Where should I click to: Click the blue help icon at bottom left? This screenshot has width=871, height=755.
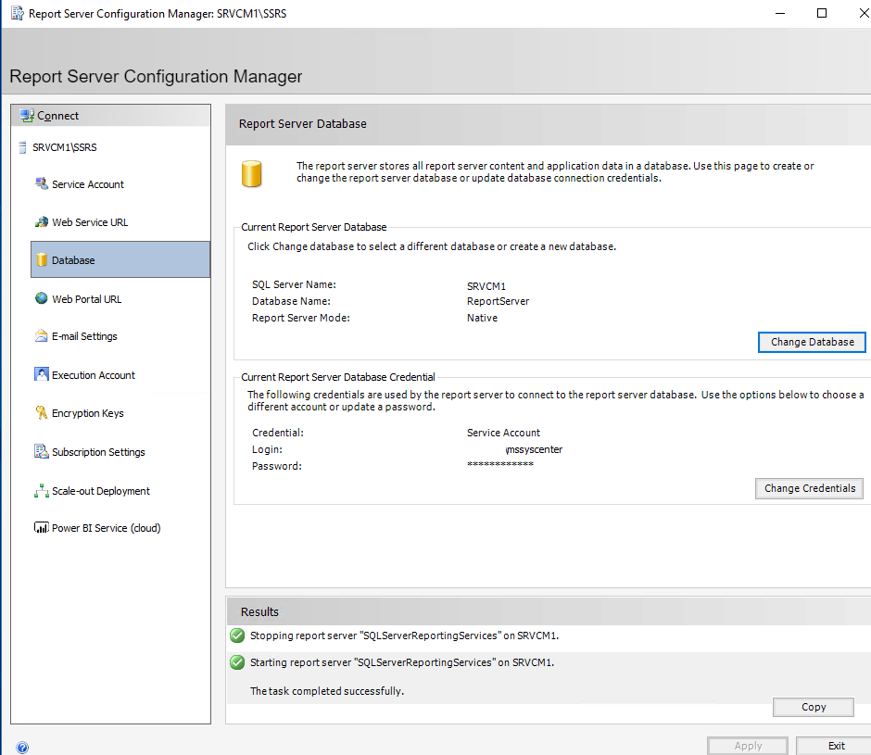pos(22,748)
